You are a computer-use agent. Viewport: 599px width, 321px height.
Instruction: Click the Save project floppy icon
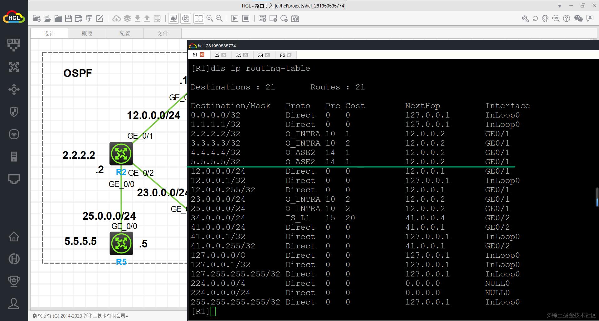[69, 18]
